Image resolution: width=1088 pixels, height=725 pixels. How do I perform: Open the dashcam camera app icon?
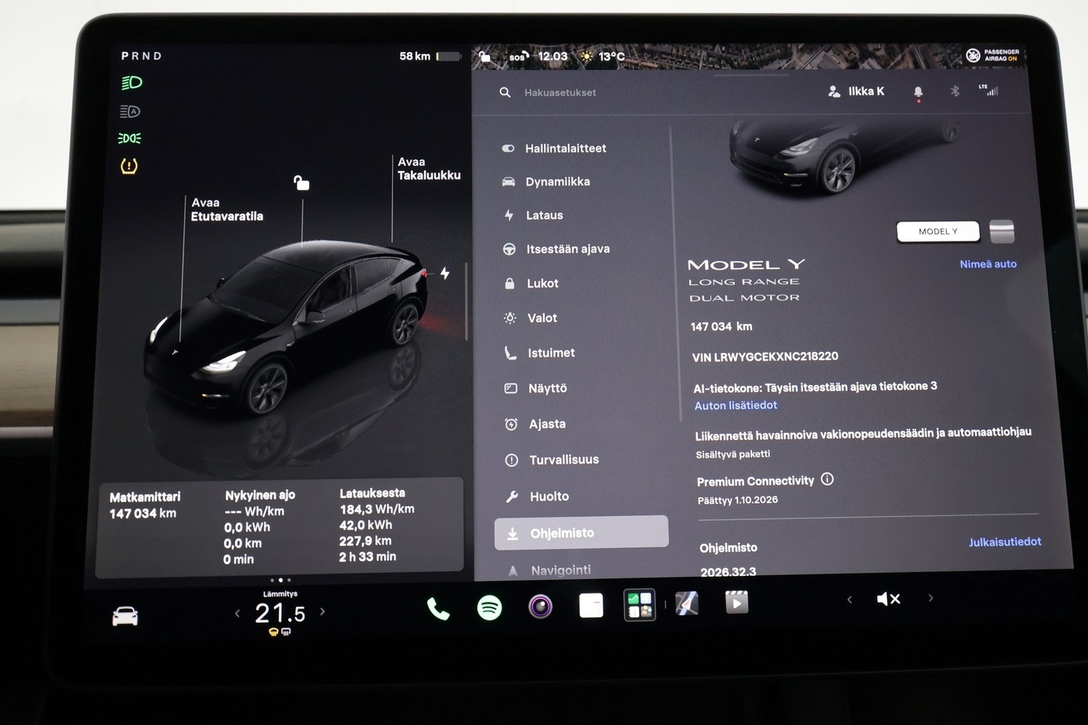540,606
